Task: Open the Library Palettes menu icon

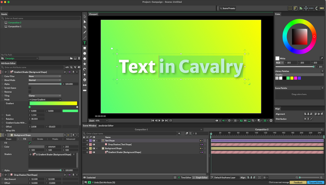Action: point(322,71)
